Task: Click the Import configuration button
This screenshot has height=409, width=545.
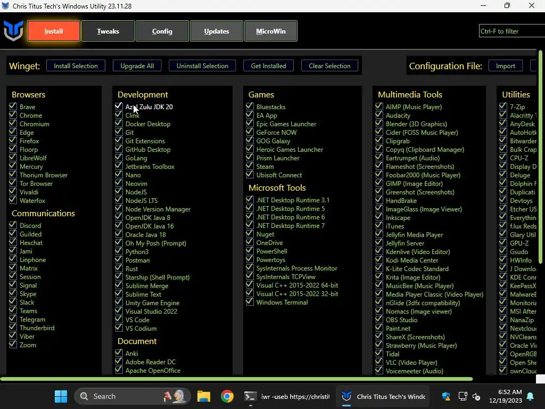Action: tap(506, 66)
